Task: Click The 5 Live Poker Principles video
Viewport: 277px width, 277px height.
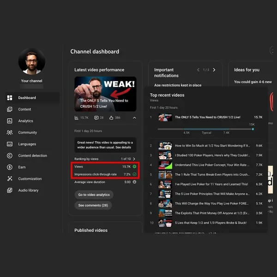Action: [x=206, y=194]
